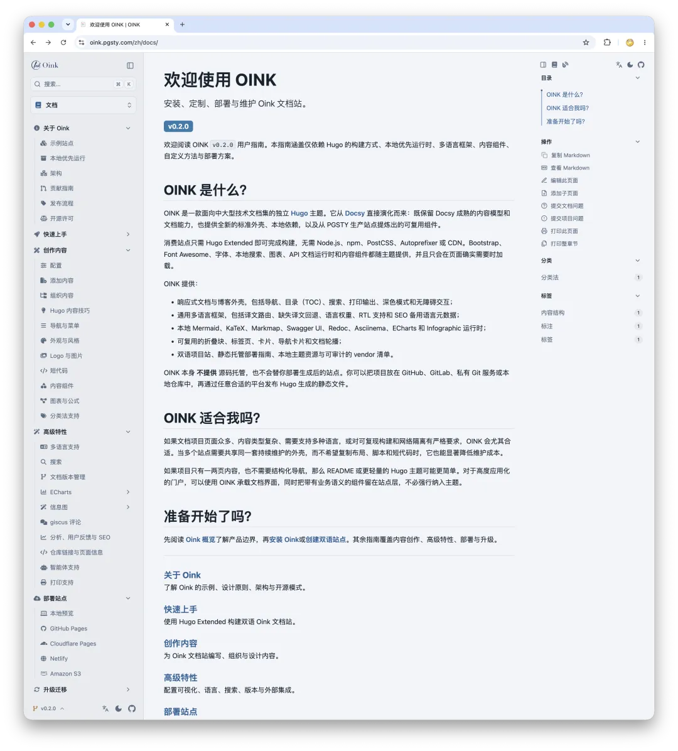The image size is (678, 751).
Task: Open the GitHub icon in the right panel header
Action: [641, 65]
